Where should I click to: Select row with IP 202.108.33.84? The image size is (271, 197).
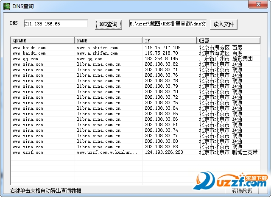(136, 108)
